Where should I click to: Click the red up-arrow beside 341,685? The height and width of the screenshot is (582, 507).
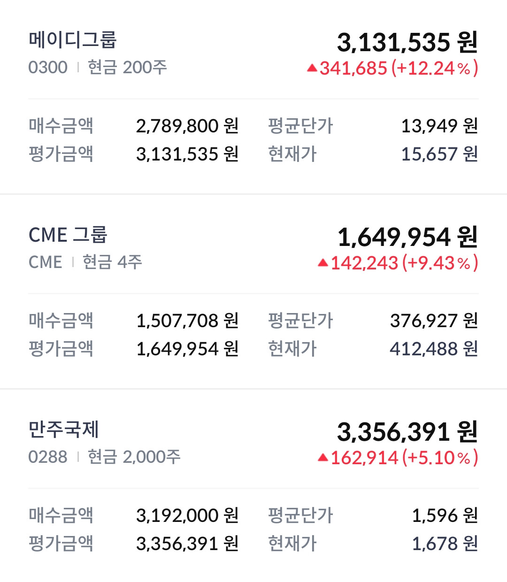click(x=312, y=69)
